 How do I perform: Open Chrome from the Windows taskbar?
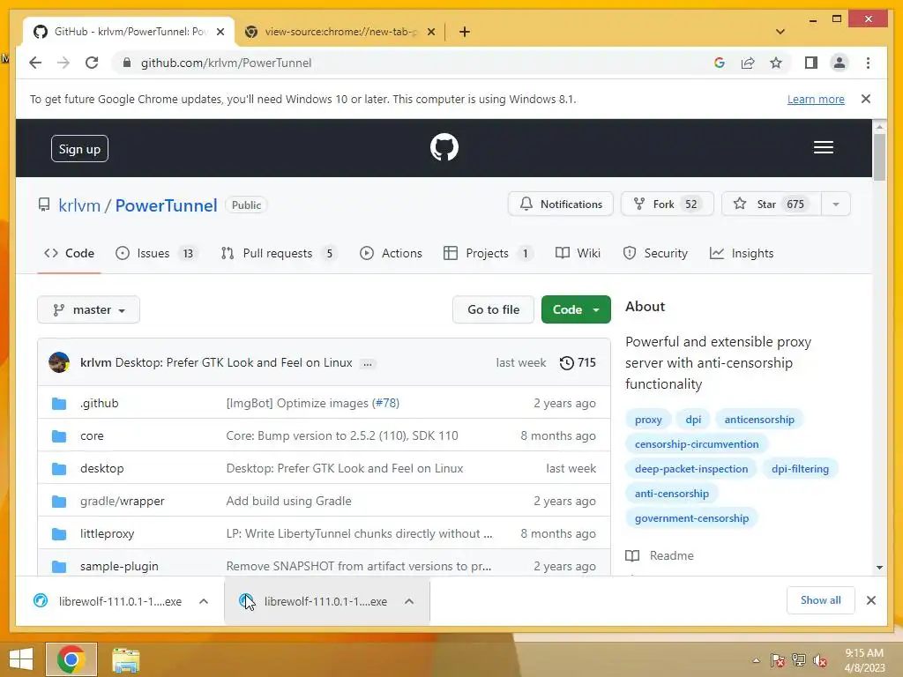71,659
